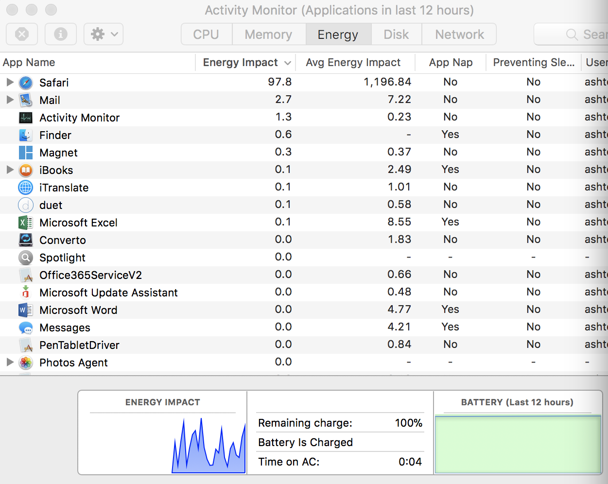This screenshot has height=484, width=608.
Task: Select the Converto row
Action: tap(304, 240)
